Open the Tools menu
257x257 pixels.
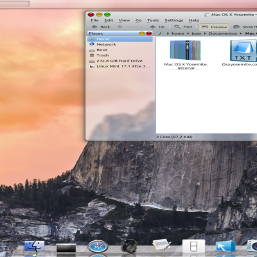pyautogui.click(x=153, y=21)
